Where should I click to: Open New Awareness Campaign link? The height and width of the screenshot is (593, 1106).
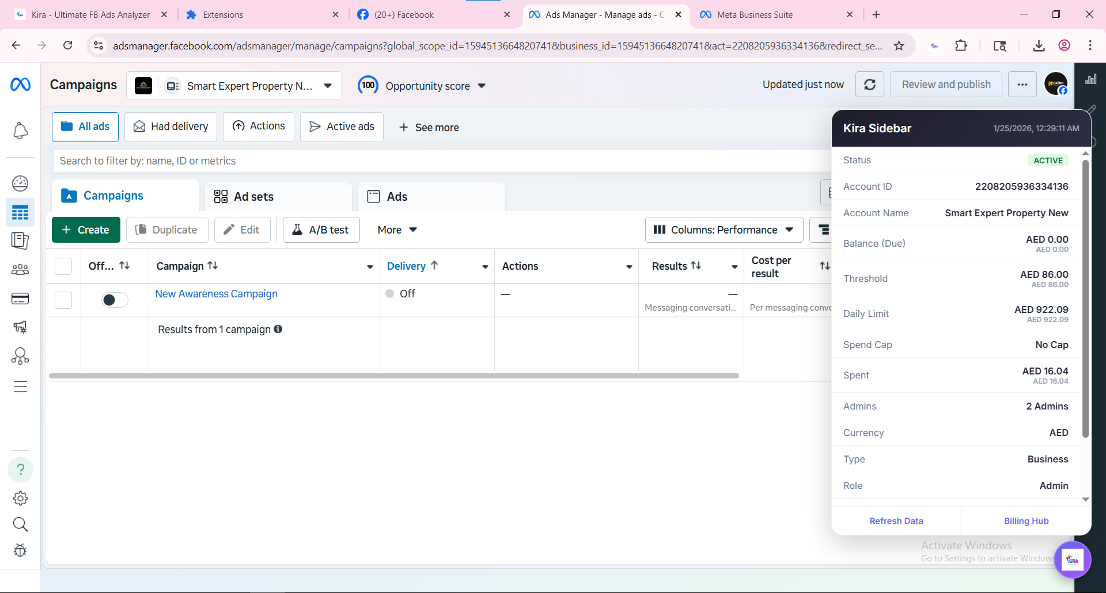pos(216,294)
